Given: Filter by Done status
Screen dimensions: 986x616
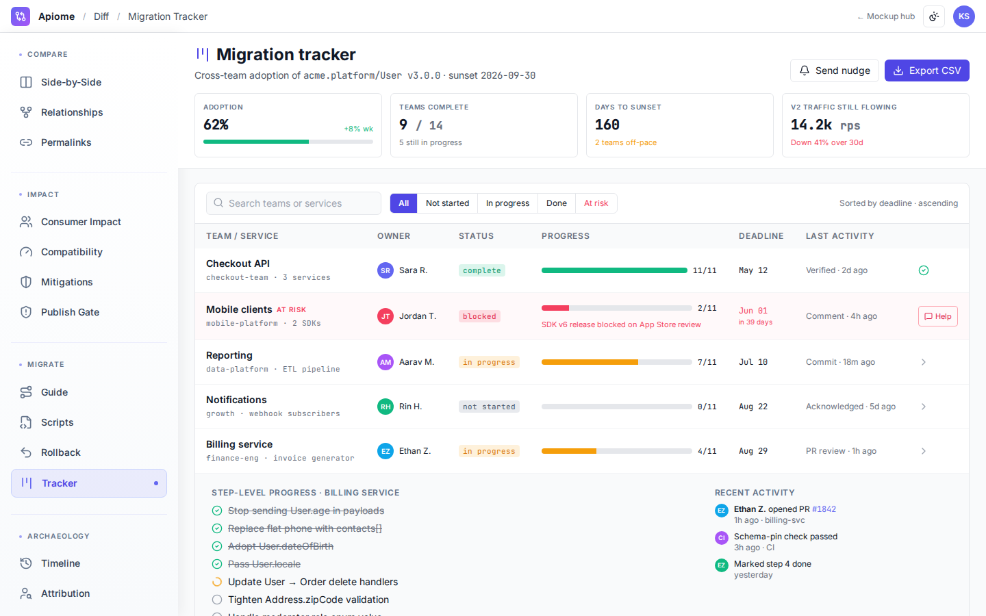Looking at the screenshot, I should coord(557,203).
